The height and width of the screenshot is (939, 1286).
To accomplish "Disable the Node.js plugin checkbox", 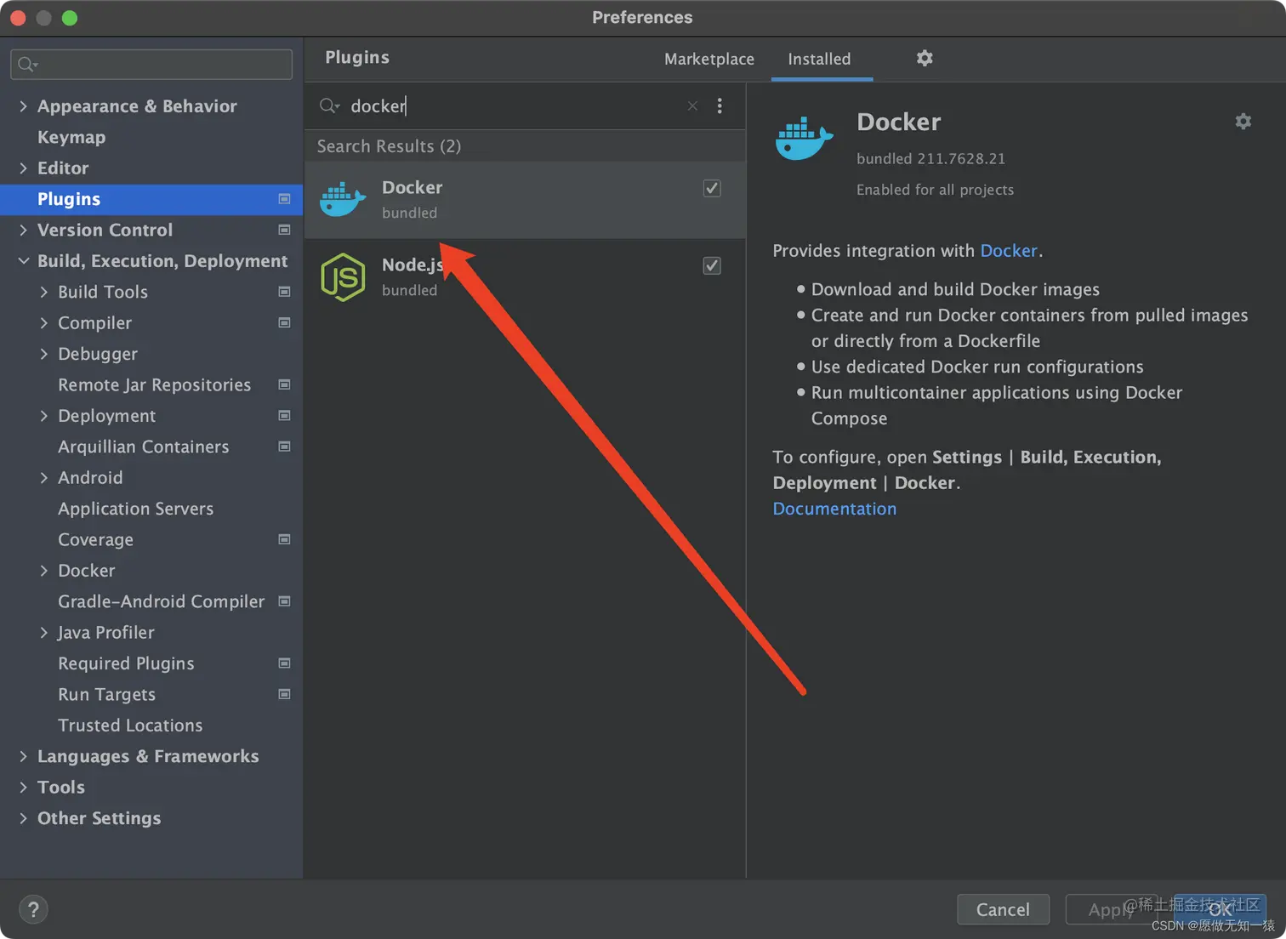I will point(712,265).
